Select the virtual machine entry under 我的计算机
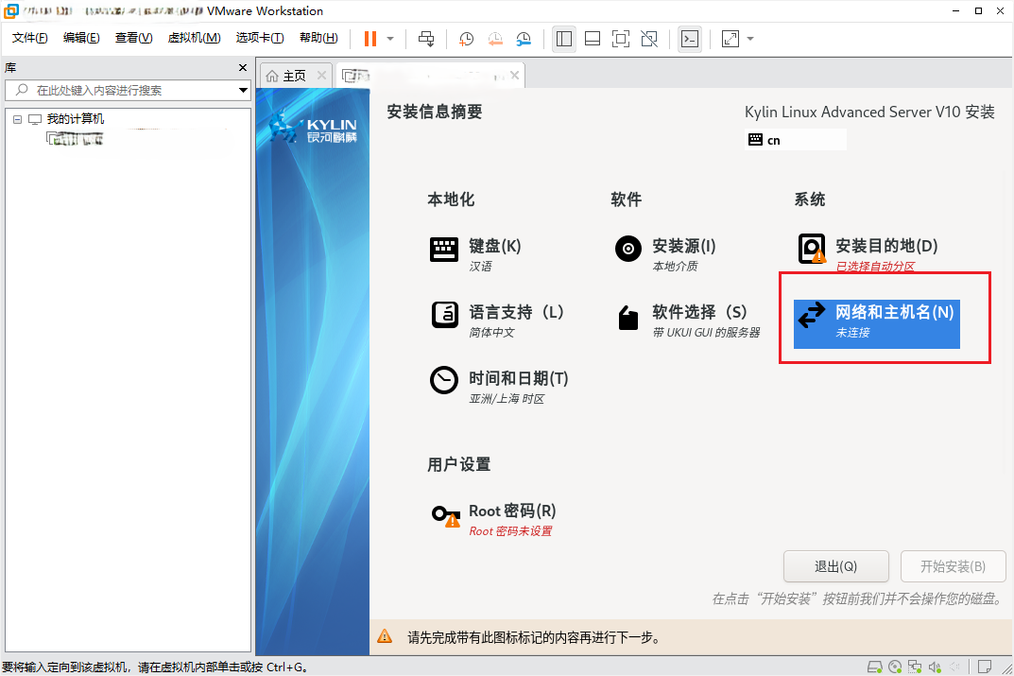1014x676 pixels. click(75, 138)
